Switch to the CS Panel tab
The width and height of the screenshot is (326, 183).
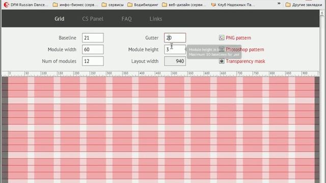point(93,19)
